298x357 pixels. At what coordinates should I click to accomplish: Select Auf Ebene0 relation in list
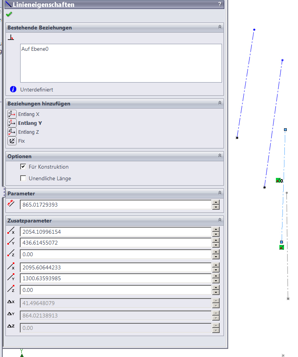click(35, 49)
